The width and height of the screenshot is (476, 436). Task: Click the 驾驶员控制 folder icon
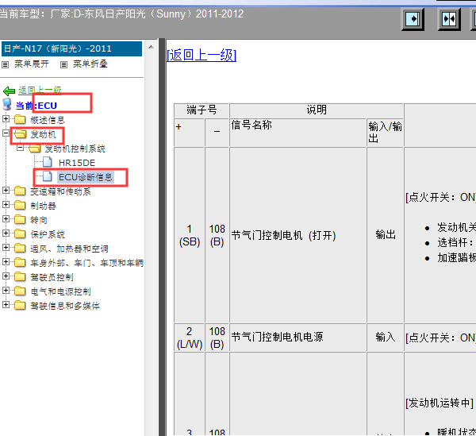pyautogui.click(x=20, y=277)
